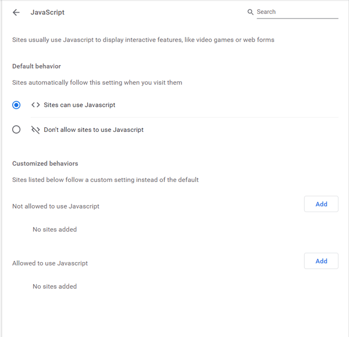Click the 'Allowed to use Javascript' label
The image size is (349, 337).
point(50,263)
